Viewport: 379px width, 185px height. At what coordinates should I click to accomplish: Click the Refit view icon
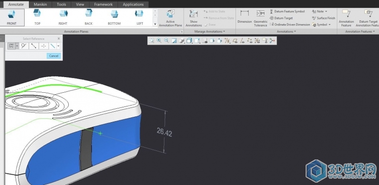coord(152,41)
